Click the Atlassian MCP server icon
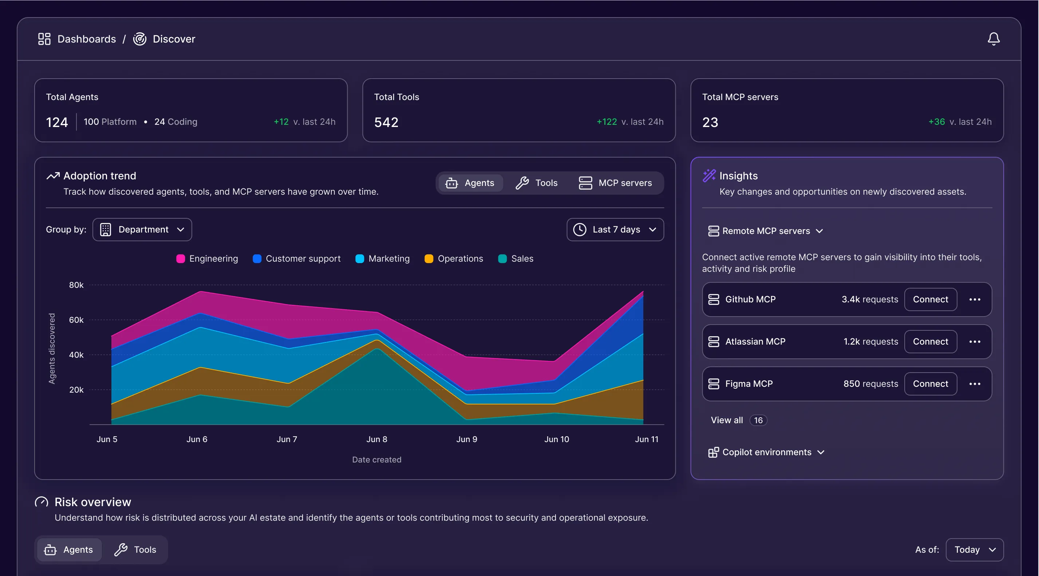 point(714,341)
